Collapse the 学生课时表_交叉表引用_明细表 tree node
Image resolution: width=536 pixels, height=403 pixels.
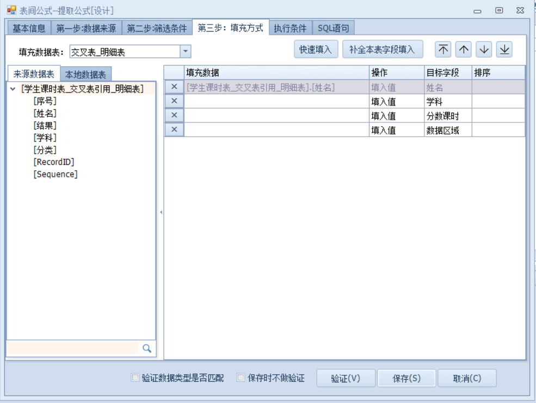pos(13,89)
